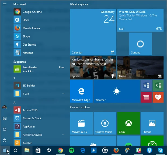Switch to Slack on the taskbar

coord(138,150)
